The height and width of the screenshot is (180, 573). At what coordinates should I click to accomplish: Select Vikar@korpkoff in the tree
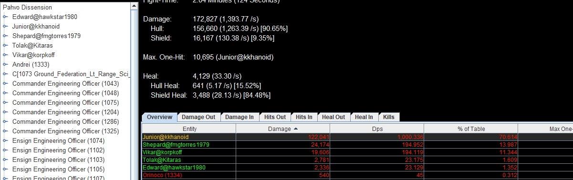click(x=33, y=55)
